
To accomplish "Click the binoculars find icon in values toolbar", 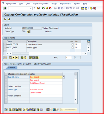I will pyautogui.click(x=48, y=110).
